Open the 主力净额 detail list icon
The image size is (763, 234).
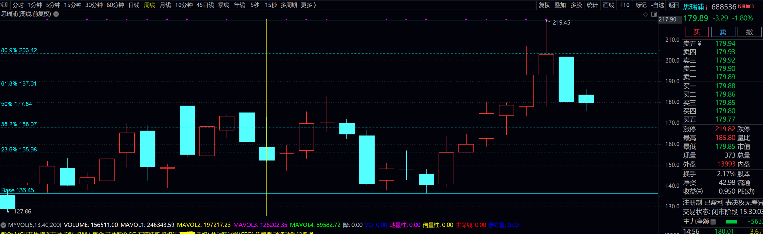(x=713, y=222)
